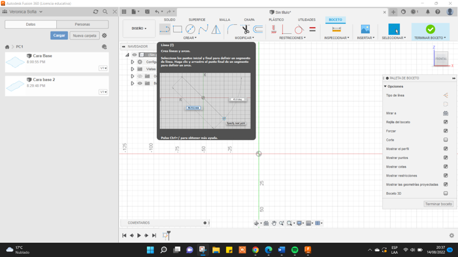Open the Cara Base file thumbnail
Image resolution: width=458 pixels, height=257 pixels.
[15, 62]
